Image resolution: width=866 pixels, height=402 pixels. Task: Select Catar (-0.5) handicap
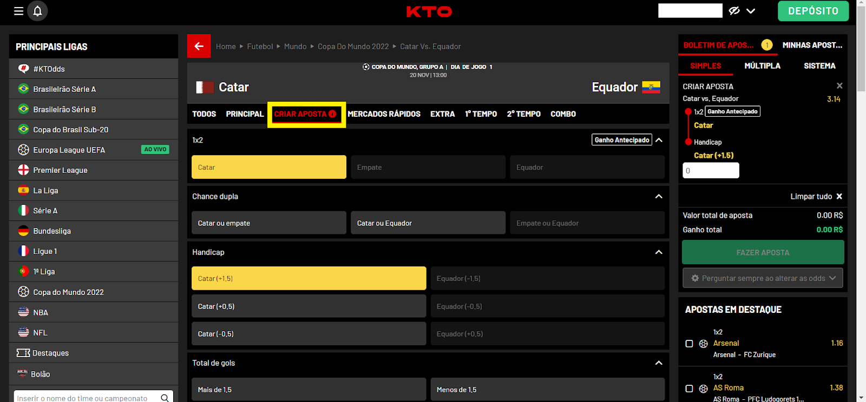[x=309, y=334]
